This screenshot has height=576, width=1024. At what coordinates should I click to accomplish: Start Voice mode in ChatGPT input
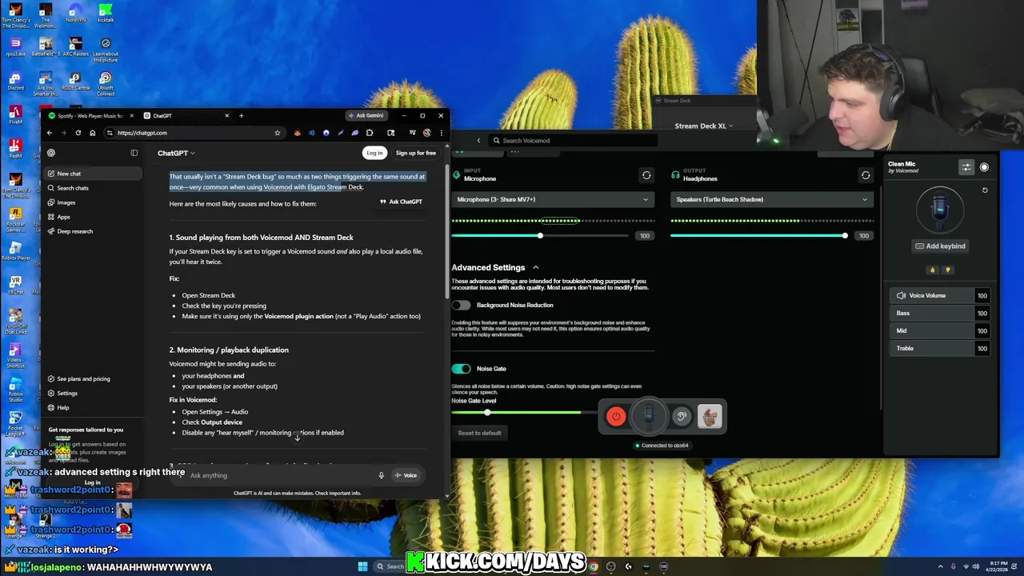(405, 475)
